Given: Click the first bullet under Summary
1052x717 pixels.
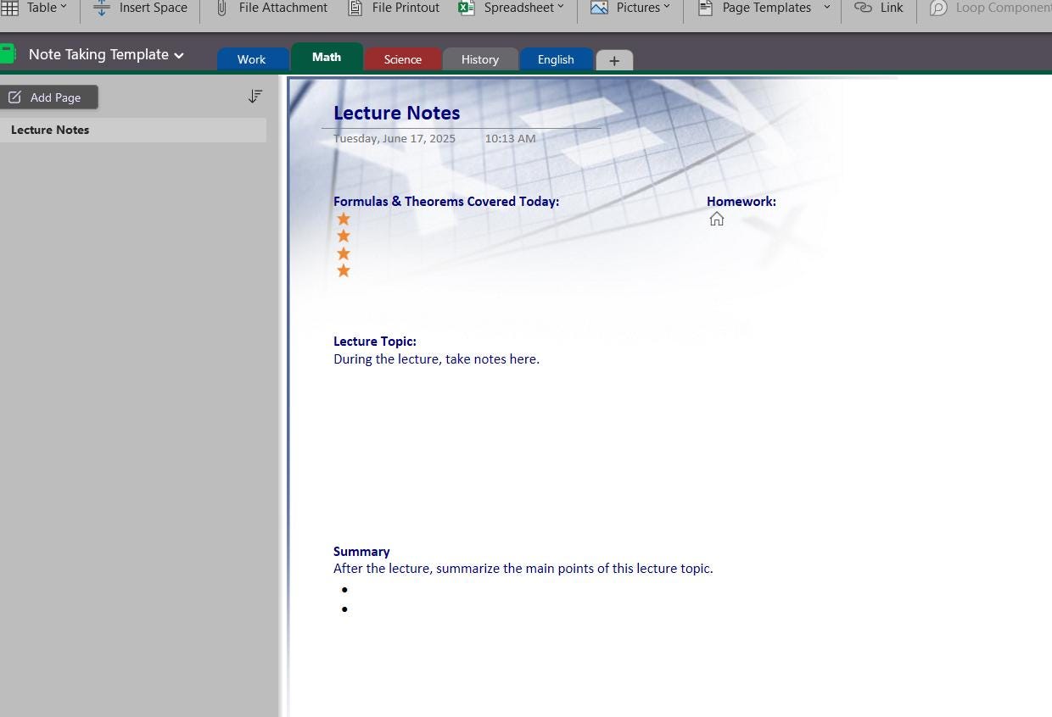Looking at the screenshot, I should (x=344, y=590).
